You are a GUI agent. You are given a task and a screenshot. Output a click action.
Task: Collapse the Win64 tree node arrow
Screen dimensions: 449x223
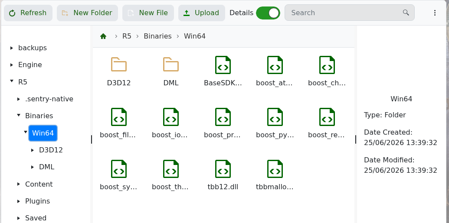coord(26,132)
